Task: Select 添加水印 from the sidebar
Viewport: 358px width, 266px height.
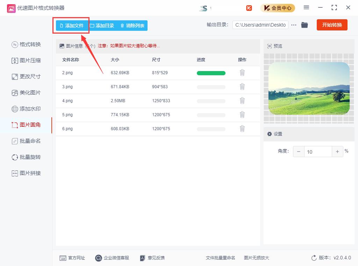Action: [x=26, y=109]
